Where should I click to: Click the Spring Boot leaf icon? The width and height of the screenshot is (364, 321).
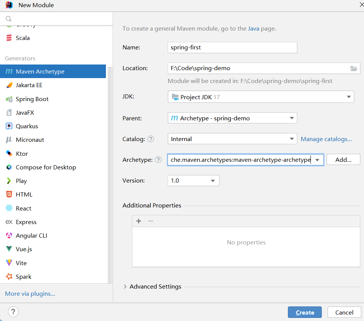9,99
